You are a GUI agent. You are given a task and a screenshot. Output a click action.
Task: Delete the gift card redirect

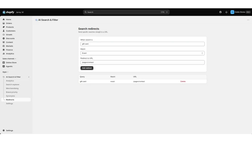coord(183,81)
